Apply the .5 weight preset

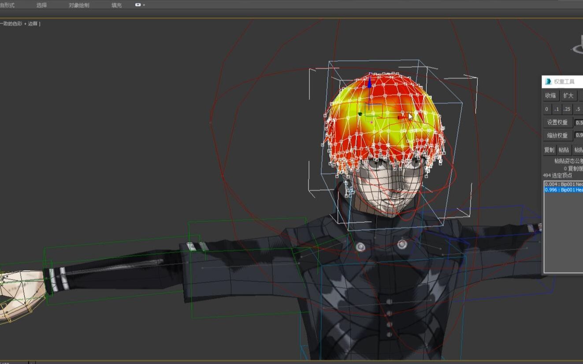[577, 109]
